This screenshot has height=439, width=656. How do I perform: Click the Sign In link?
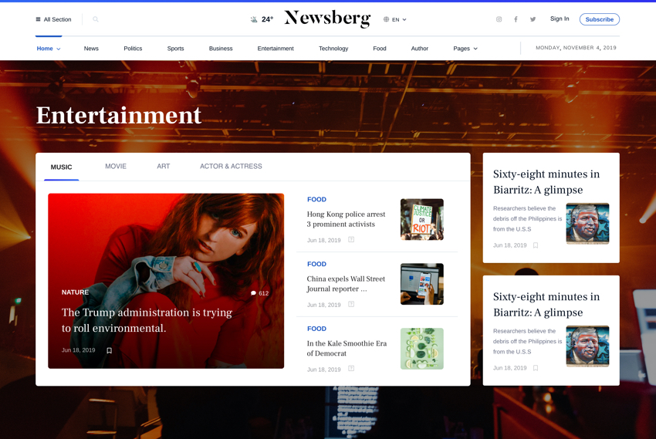pyautogui.click(x=560, y=19)
